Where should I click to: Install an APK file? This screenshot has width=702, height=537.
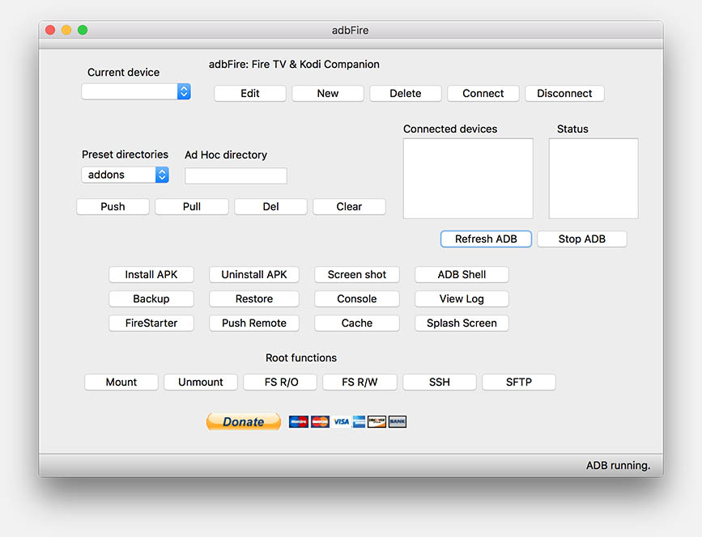pyautogui.click(x=151, y=274)
